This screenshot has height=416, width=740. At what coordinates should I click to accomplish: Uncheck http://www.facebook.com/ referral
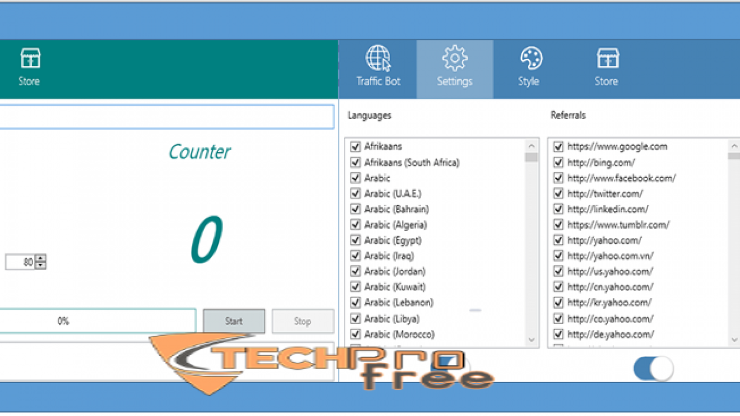(558, 178)
